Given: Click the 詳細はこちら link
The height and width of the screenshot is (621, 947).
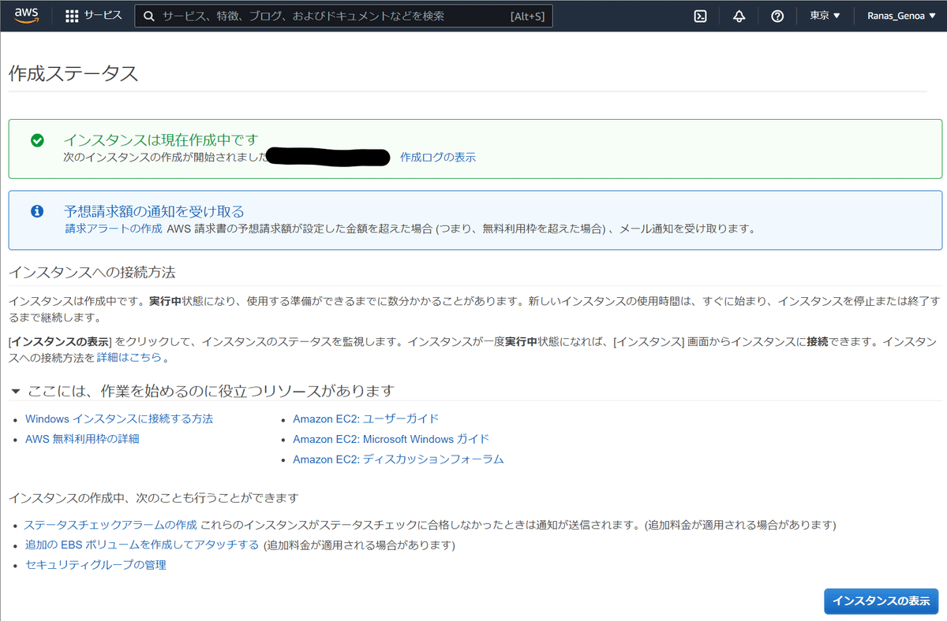Looking at the screenshot, I should pos(129,357).
